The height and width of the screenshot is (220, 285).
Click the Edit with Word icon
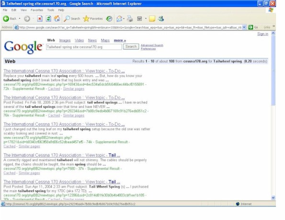(139, 19)
